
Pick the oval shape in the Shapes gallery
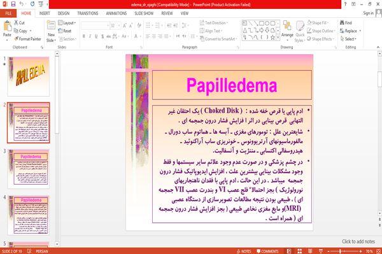point(267,23)
